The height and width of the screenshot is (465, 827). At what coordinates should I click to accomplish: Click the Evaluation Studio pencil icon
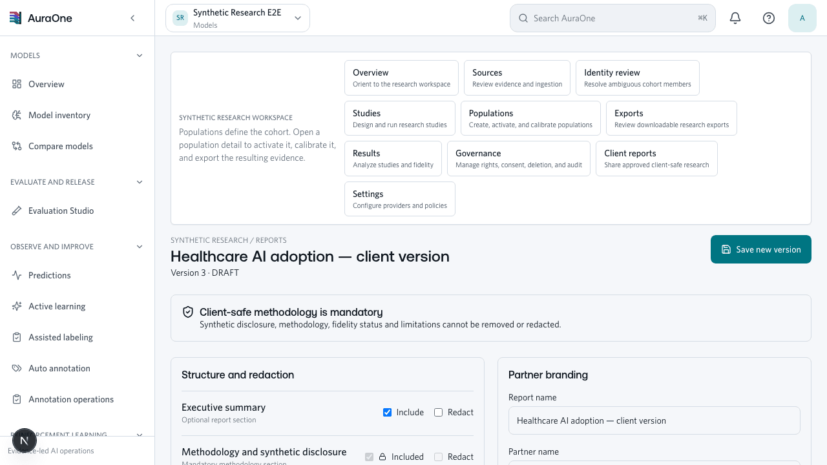point(17,211)
